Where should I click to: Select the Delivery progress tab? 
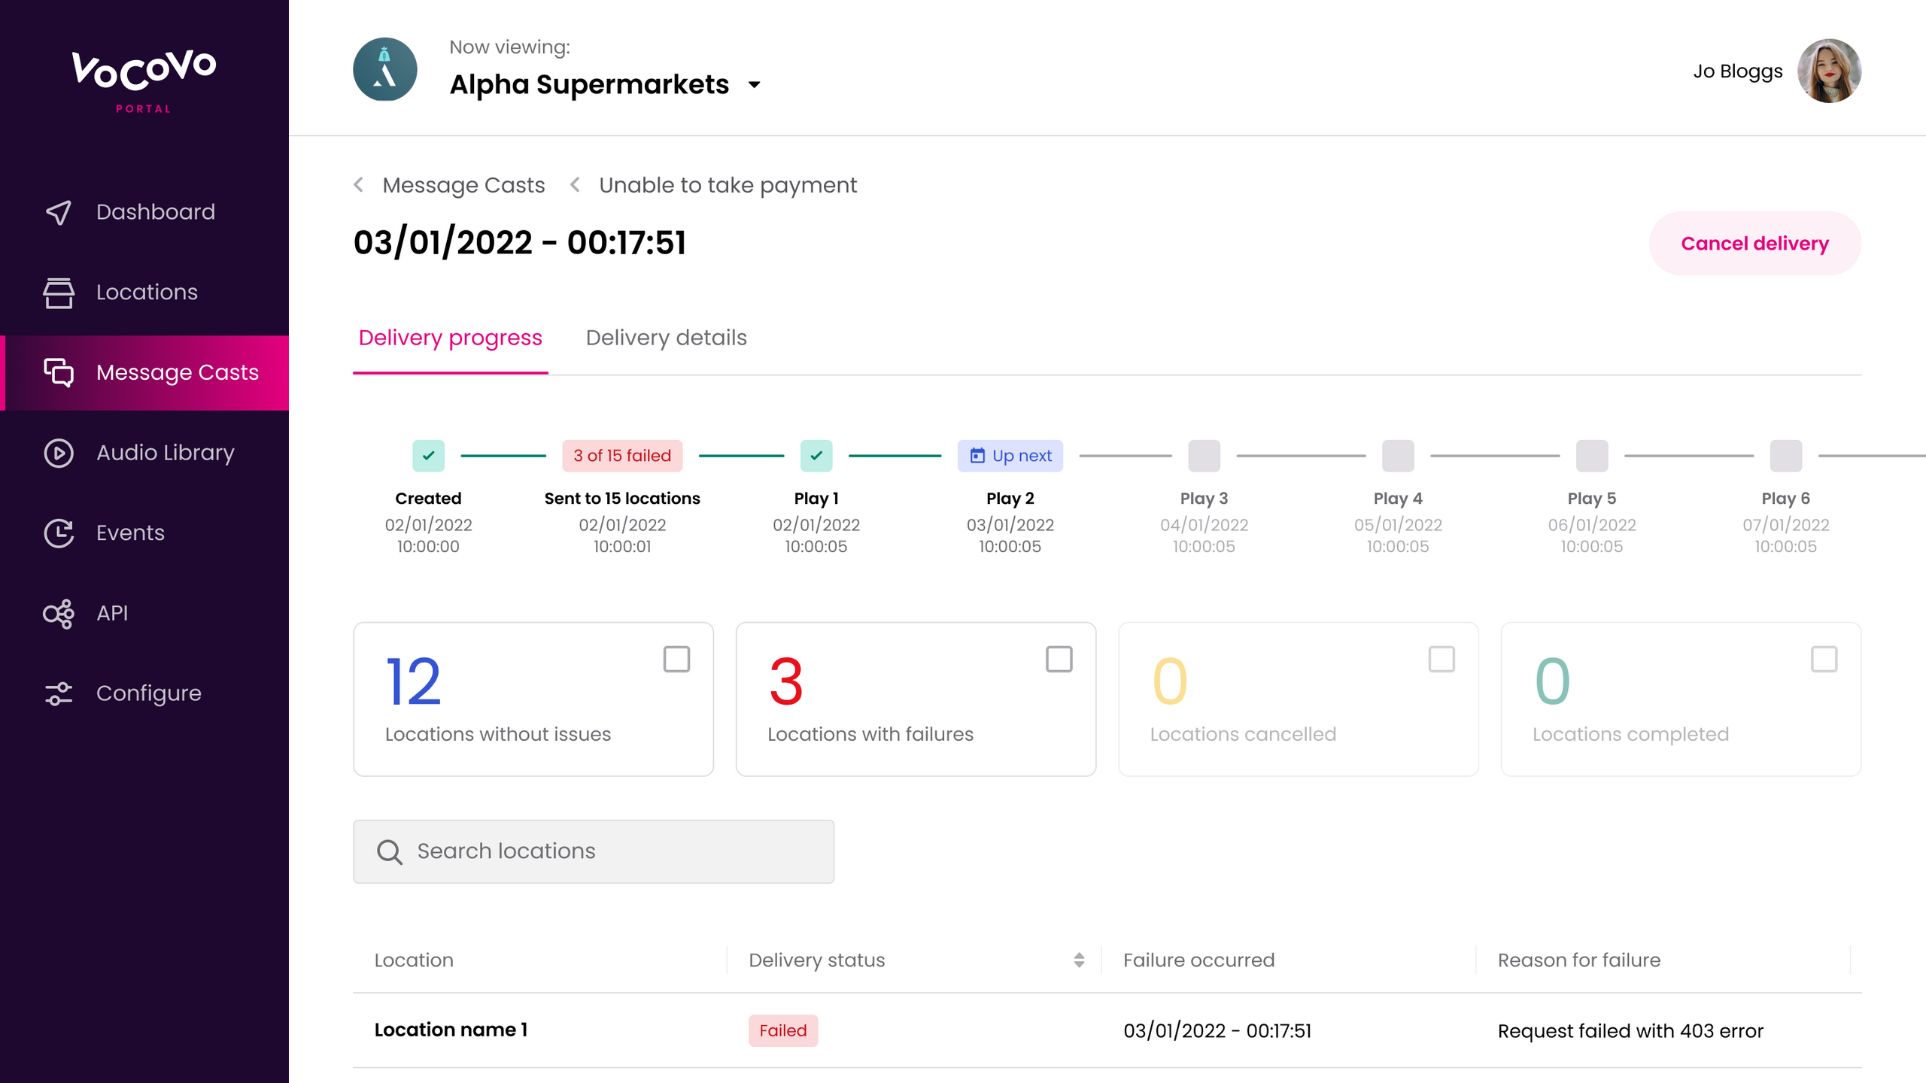[x=450, y=338]
